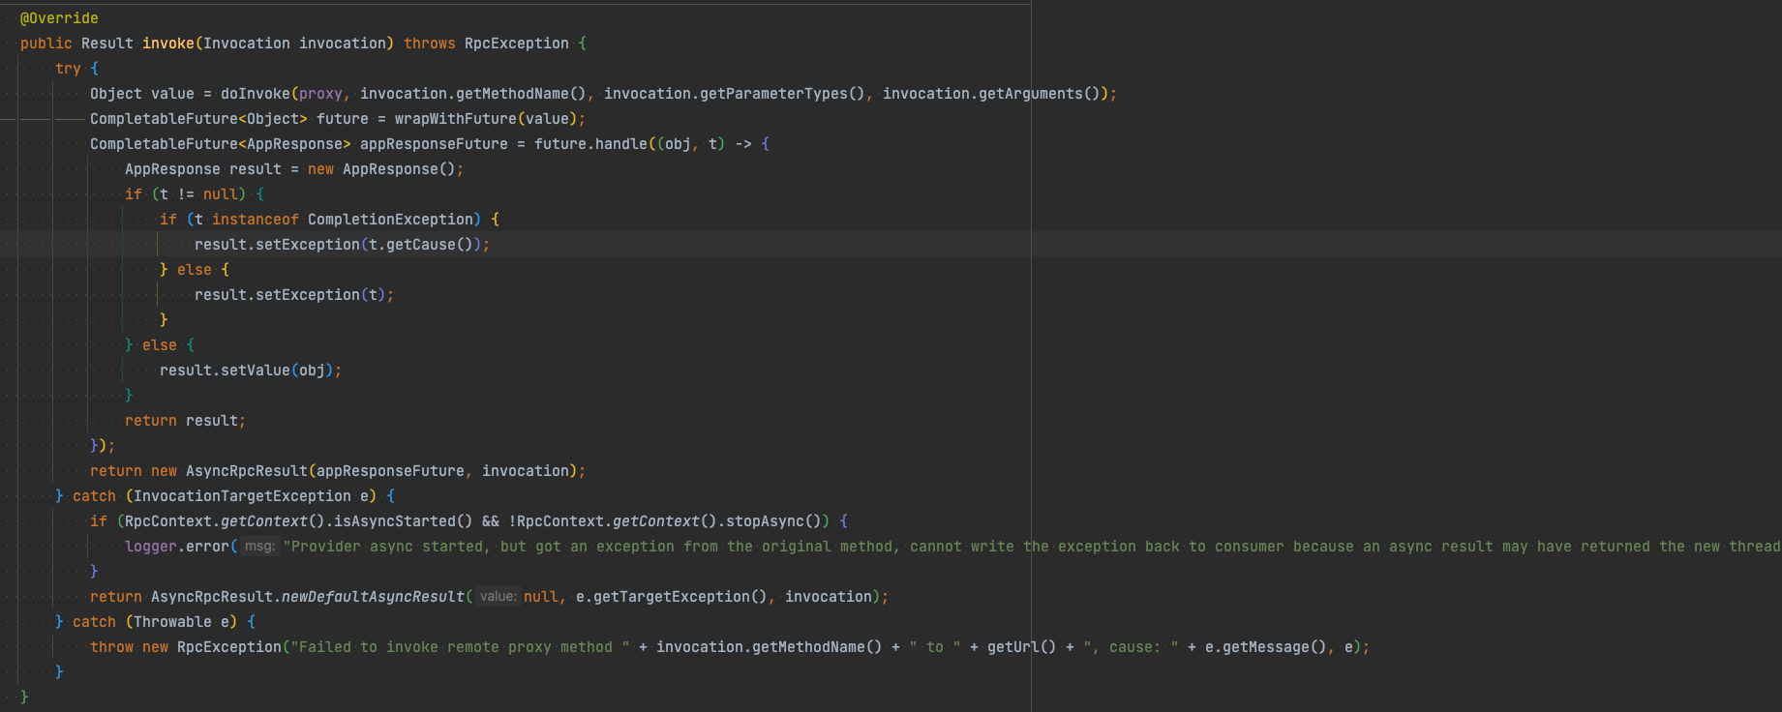Image resolution: width=1782 pixels, height=712 pixels.
Task: Click the return result; statement
Action: tap(186, 421)
